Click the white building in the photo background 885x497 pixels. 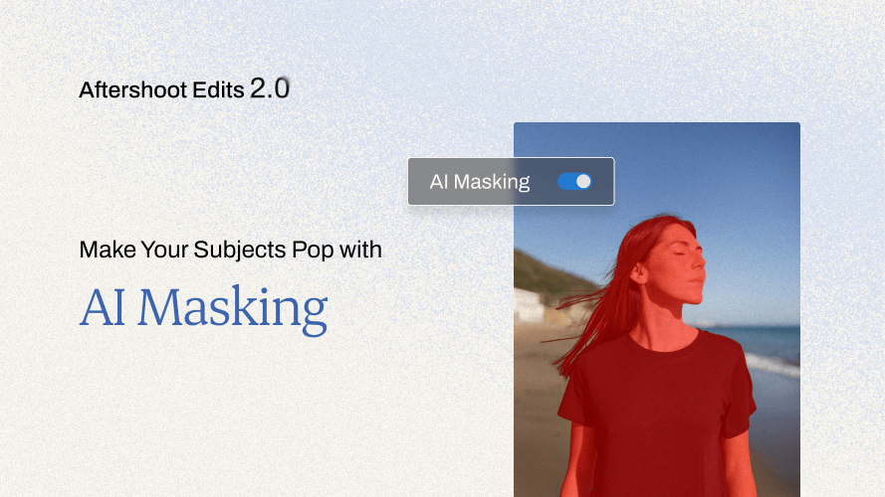pos(529,305)
